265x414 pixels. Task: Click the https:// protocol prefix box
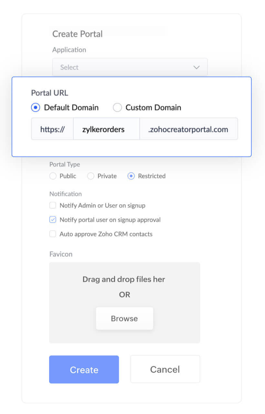coord(52,129)
